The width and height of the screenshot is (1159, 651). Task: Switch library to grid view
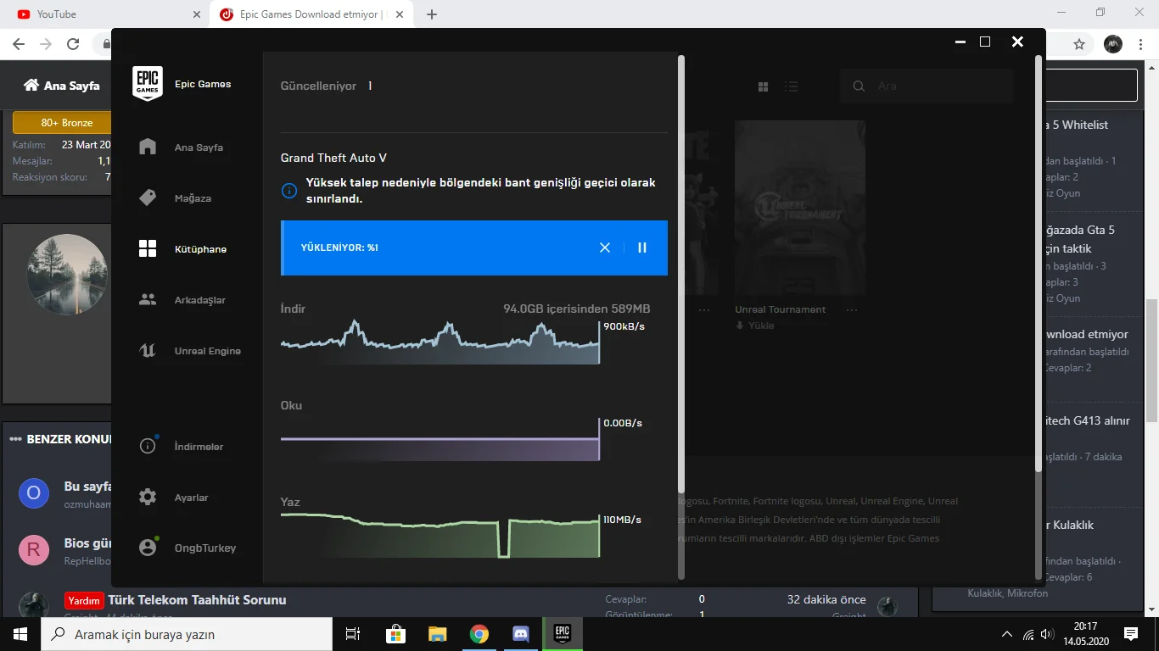tap(763, 86)
